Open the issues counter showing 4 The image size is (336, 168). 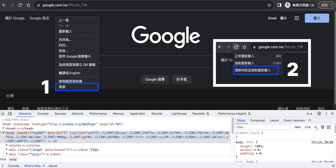(309, 114)
